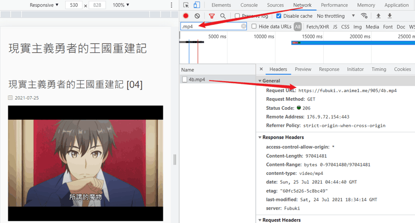
Task: Open the Sources tab
Action: pyautogui.click(x=275, y=5)
